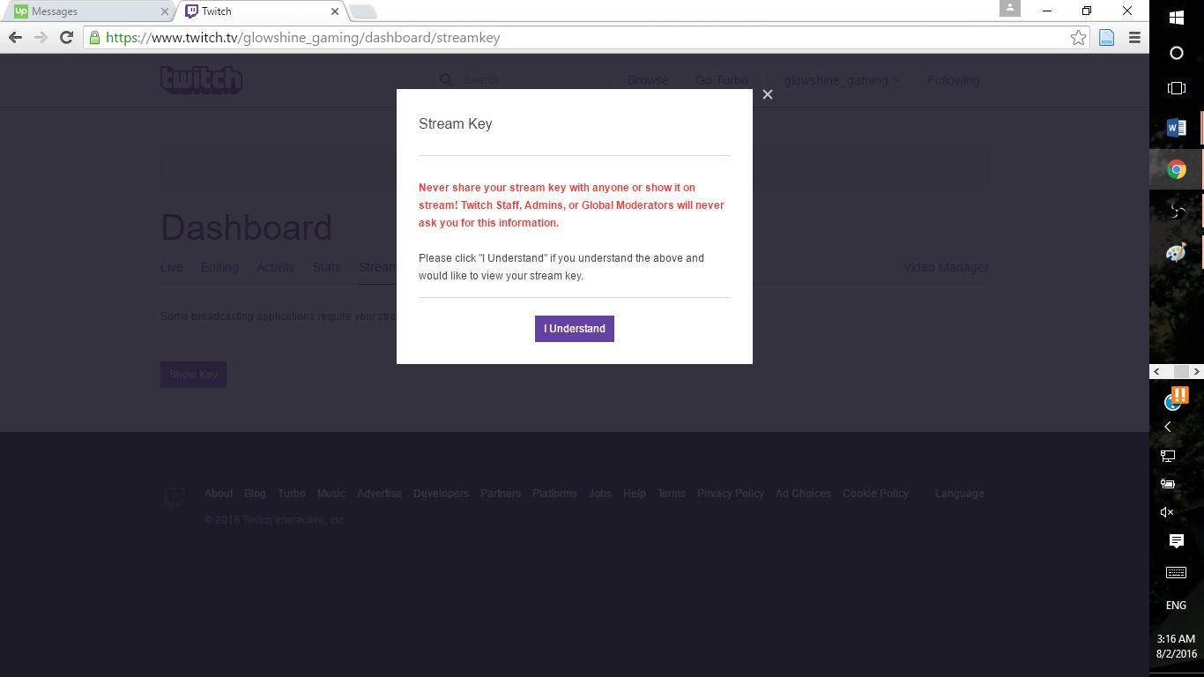Close the Twitch tab
This screenshot has height=677, width=1204.
335,11
